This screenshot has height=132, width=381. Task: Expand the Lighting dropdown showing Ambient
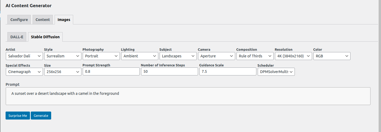pos(139,56)
